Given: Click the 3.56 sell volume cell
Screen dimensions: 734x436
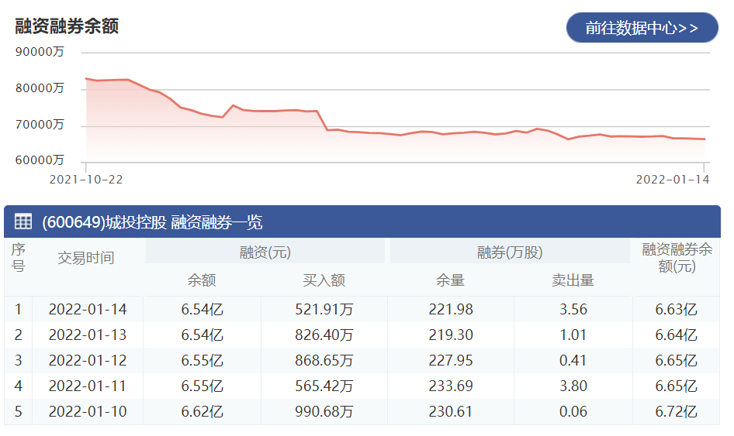Looking at the screenshot, I should click(573, 309).
